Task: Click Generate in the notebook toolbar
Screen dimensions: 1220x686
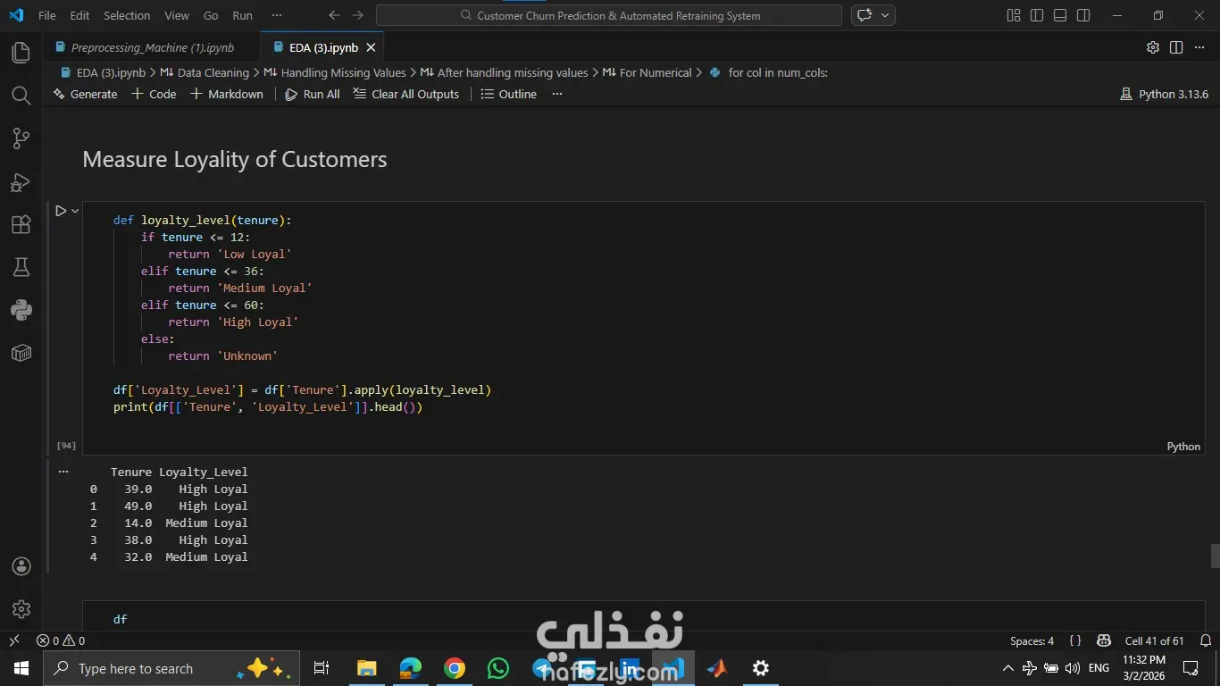Action: tap(85, 94)
